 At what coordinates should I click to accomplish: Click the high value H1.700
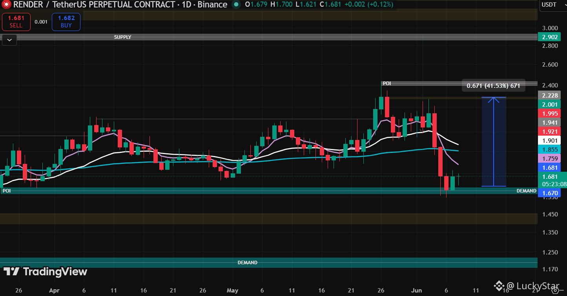click(x=281, y=5)
